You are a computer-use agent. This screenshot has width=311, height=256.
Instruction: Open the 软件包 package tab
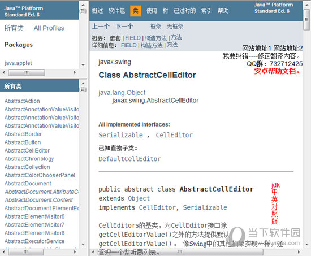(116, 11)
